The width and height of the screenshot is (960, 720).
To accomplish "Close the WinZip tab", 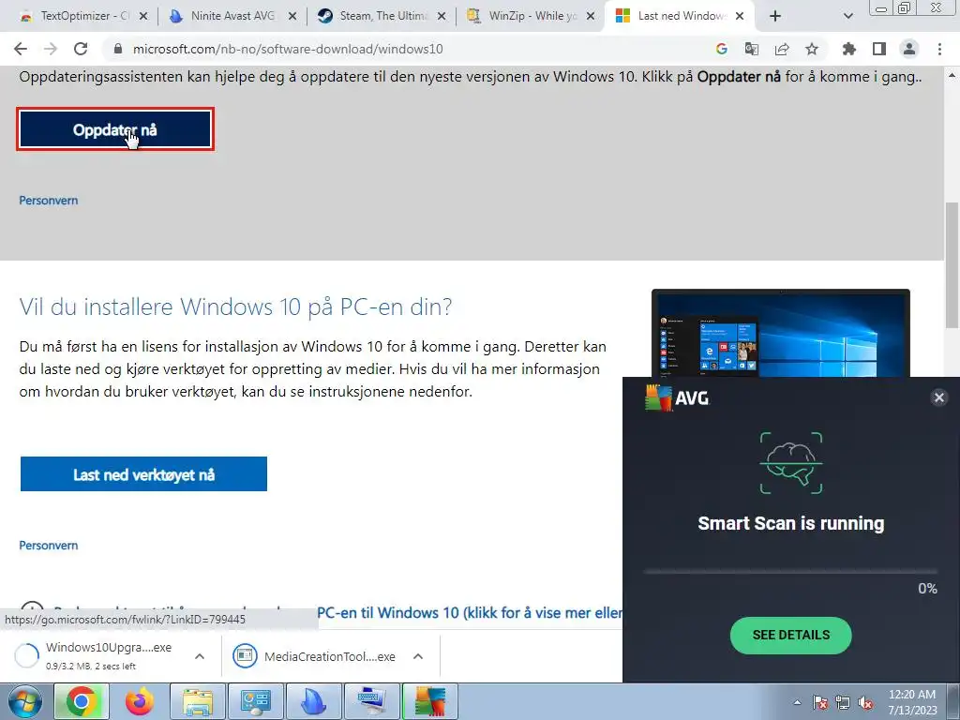I will click(591, 17).
